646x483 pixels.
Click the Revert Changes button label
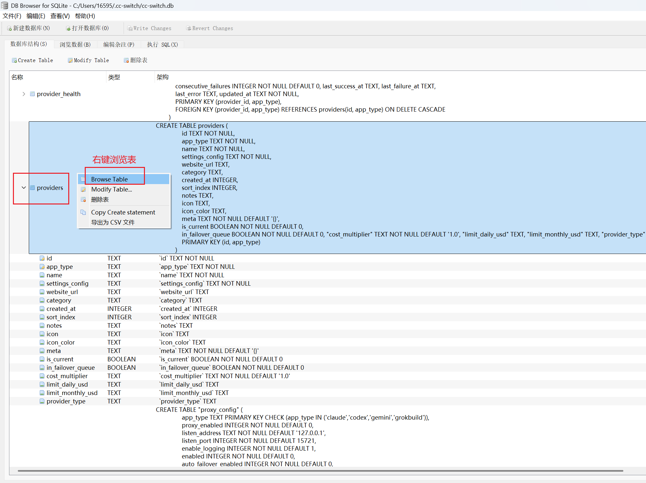213,28
